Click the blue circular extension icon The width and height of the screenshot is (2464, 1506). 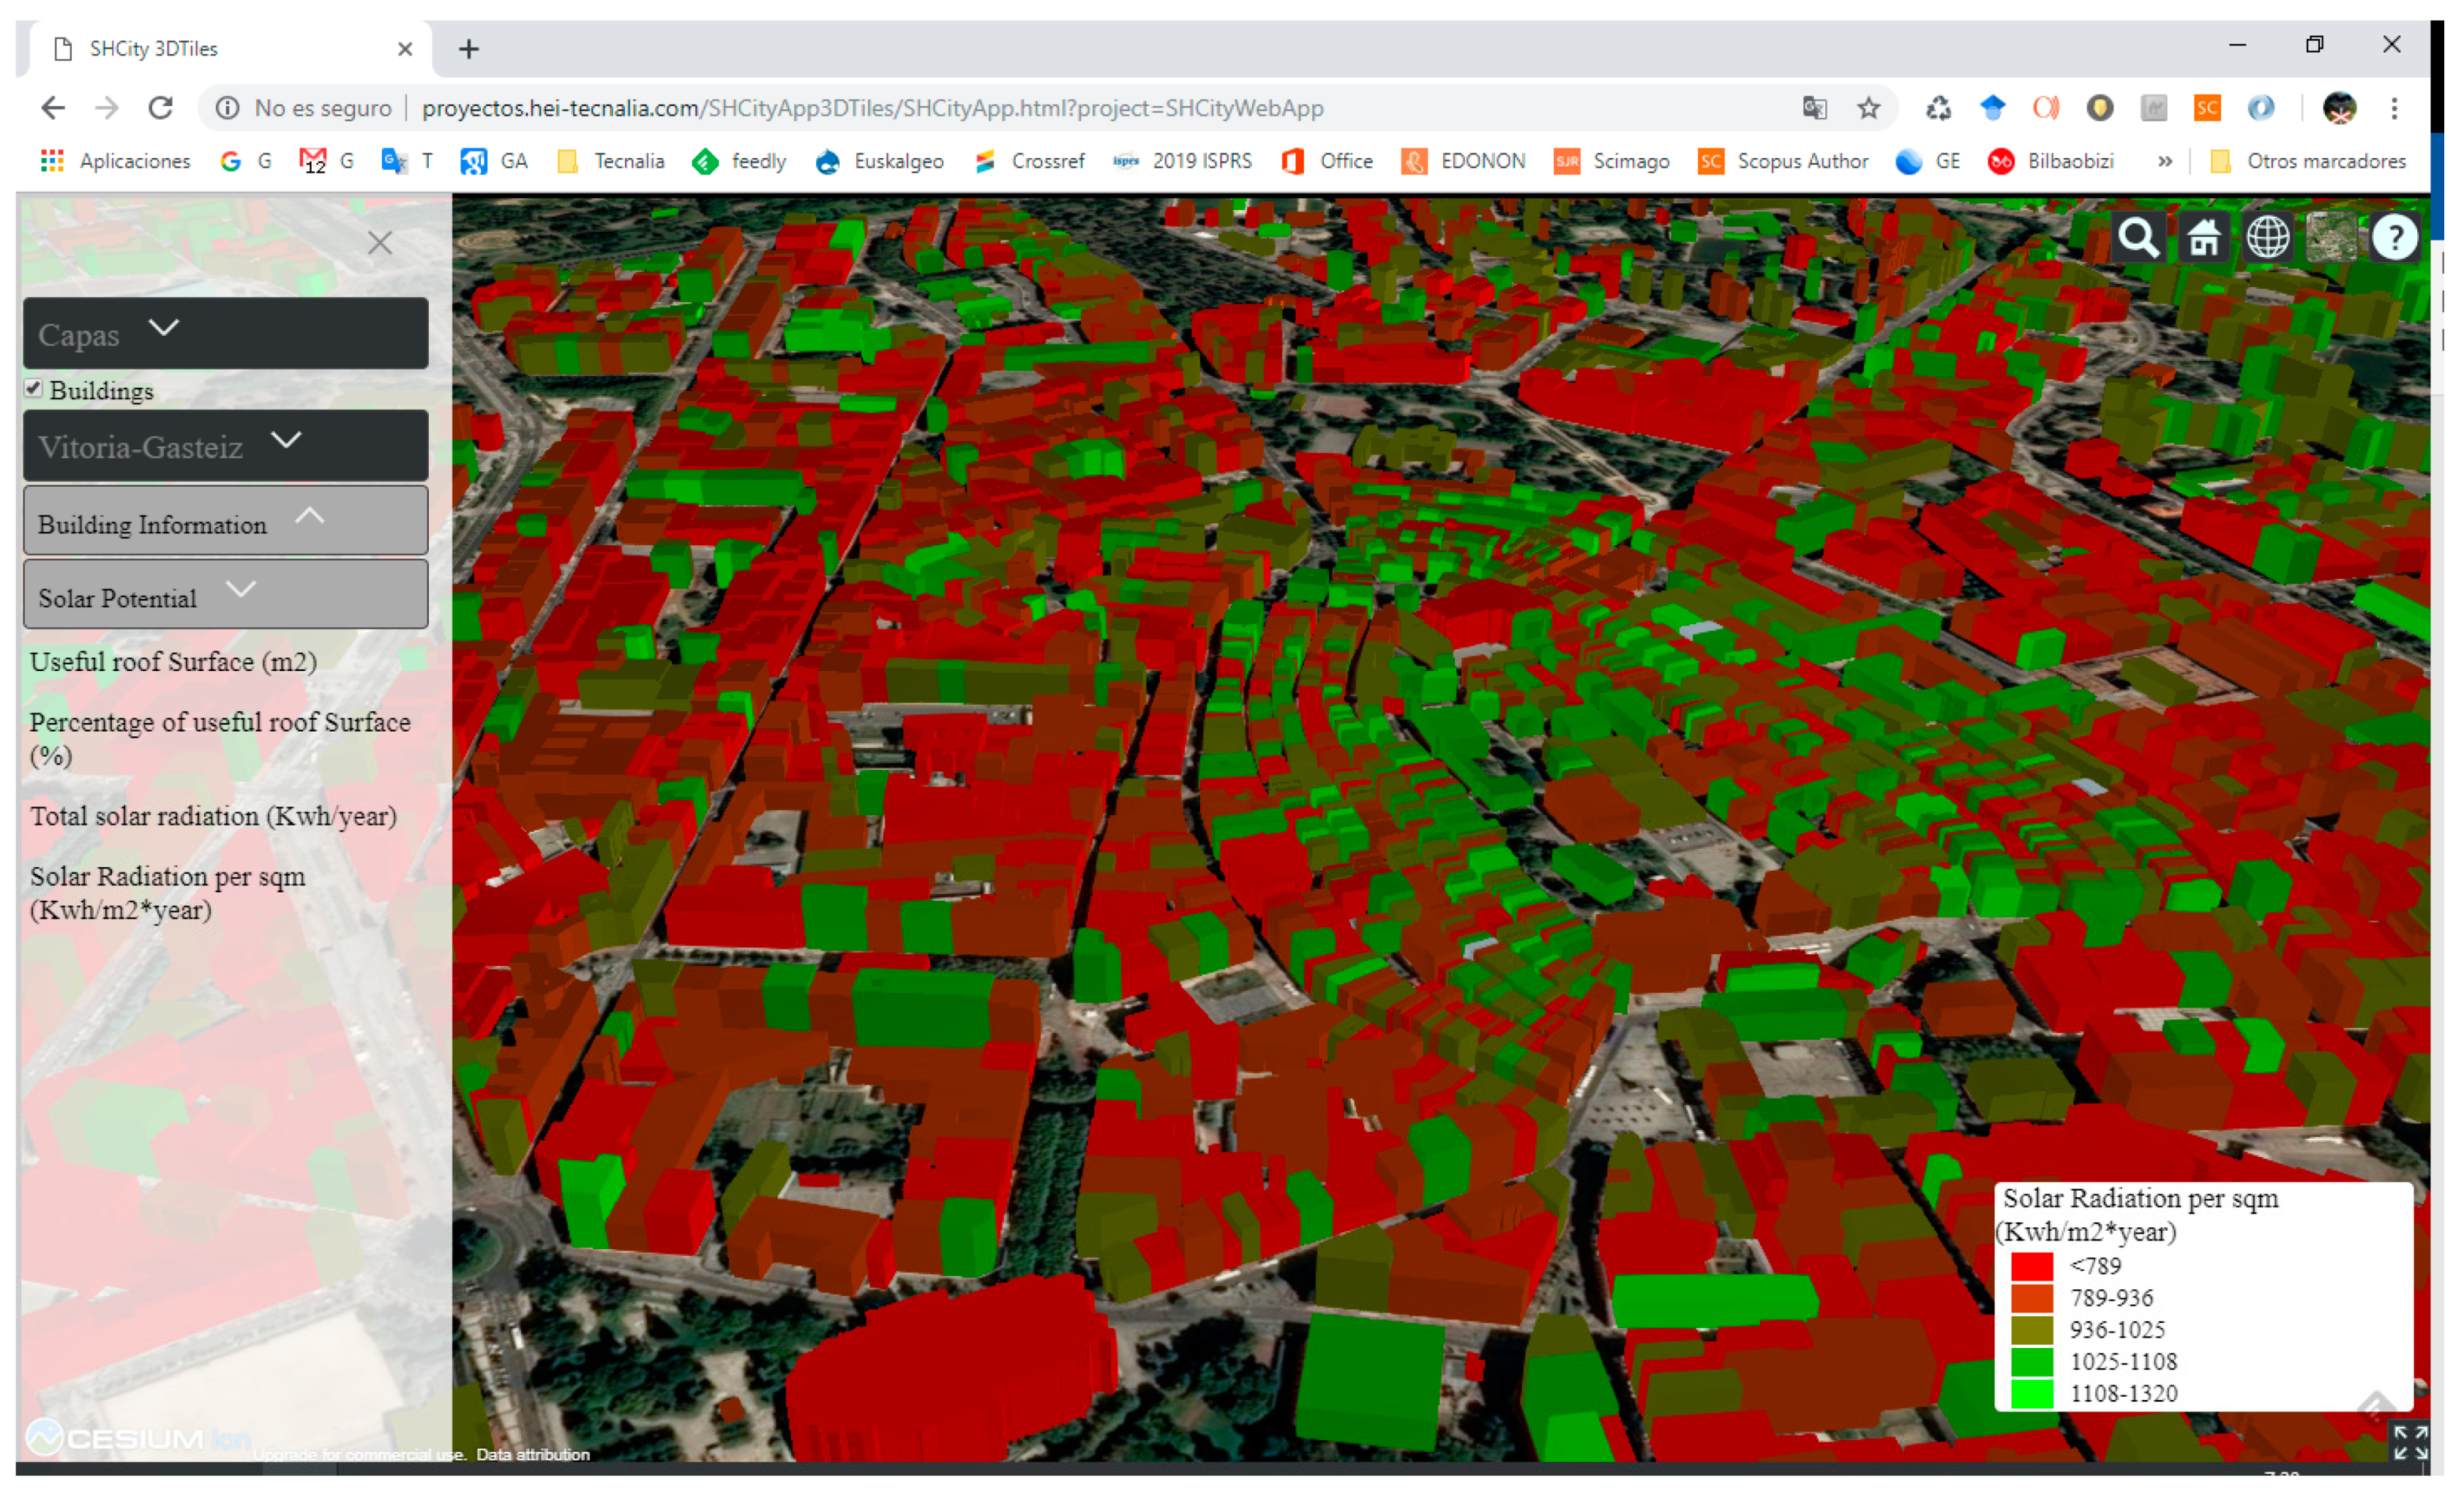(x=2261, y=108)
